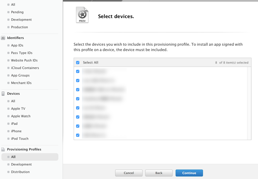Viewport: 258px width, 179px height.
Task: Toggle the Select All checkbox
Action: (78, 63)
